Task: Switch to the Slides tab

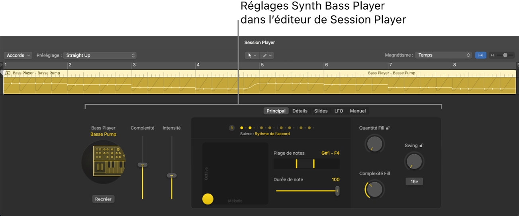Action: (x=321, y=111)
